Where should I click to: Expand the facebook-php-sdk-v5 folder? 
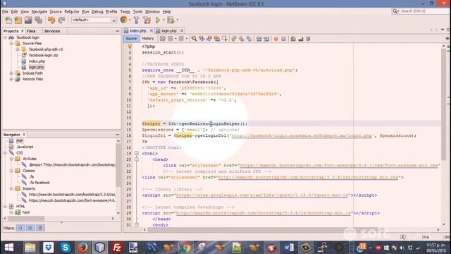[x=18, y=49]
